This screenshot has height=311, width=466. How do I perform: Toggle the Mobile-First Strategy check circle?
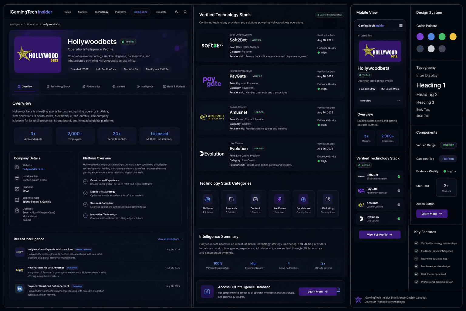tap(86, 193)
